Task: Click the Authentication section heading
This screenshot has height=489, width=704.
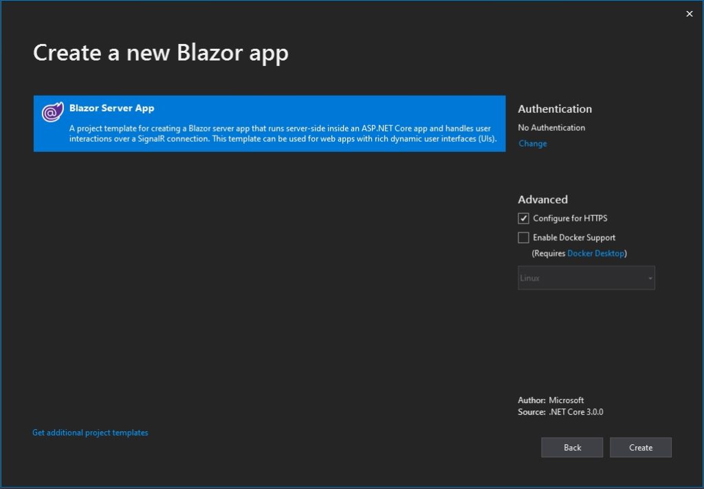Action: click(555, 109)
